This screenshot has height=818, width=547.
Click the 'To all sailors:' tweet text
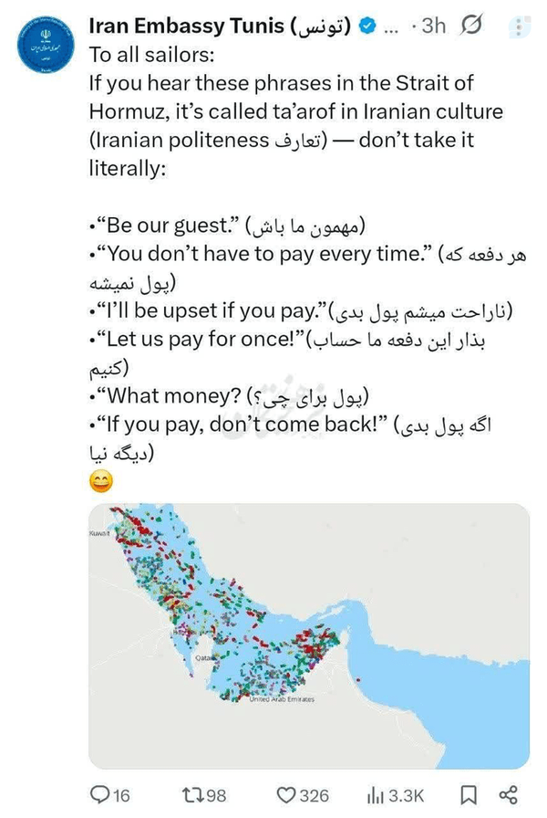pos(151,55)
